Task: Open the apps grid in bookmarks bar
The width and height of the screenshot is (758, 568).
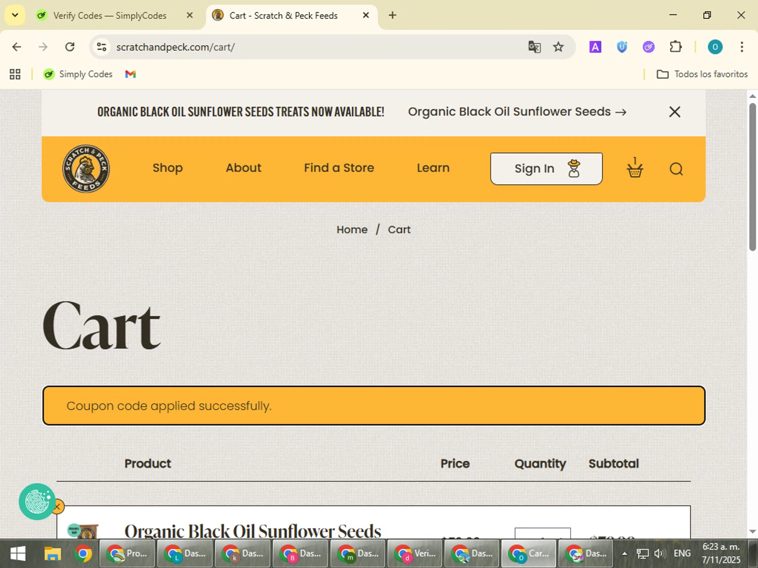Action: tap(15, 74)
